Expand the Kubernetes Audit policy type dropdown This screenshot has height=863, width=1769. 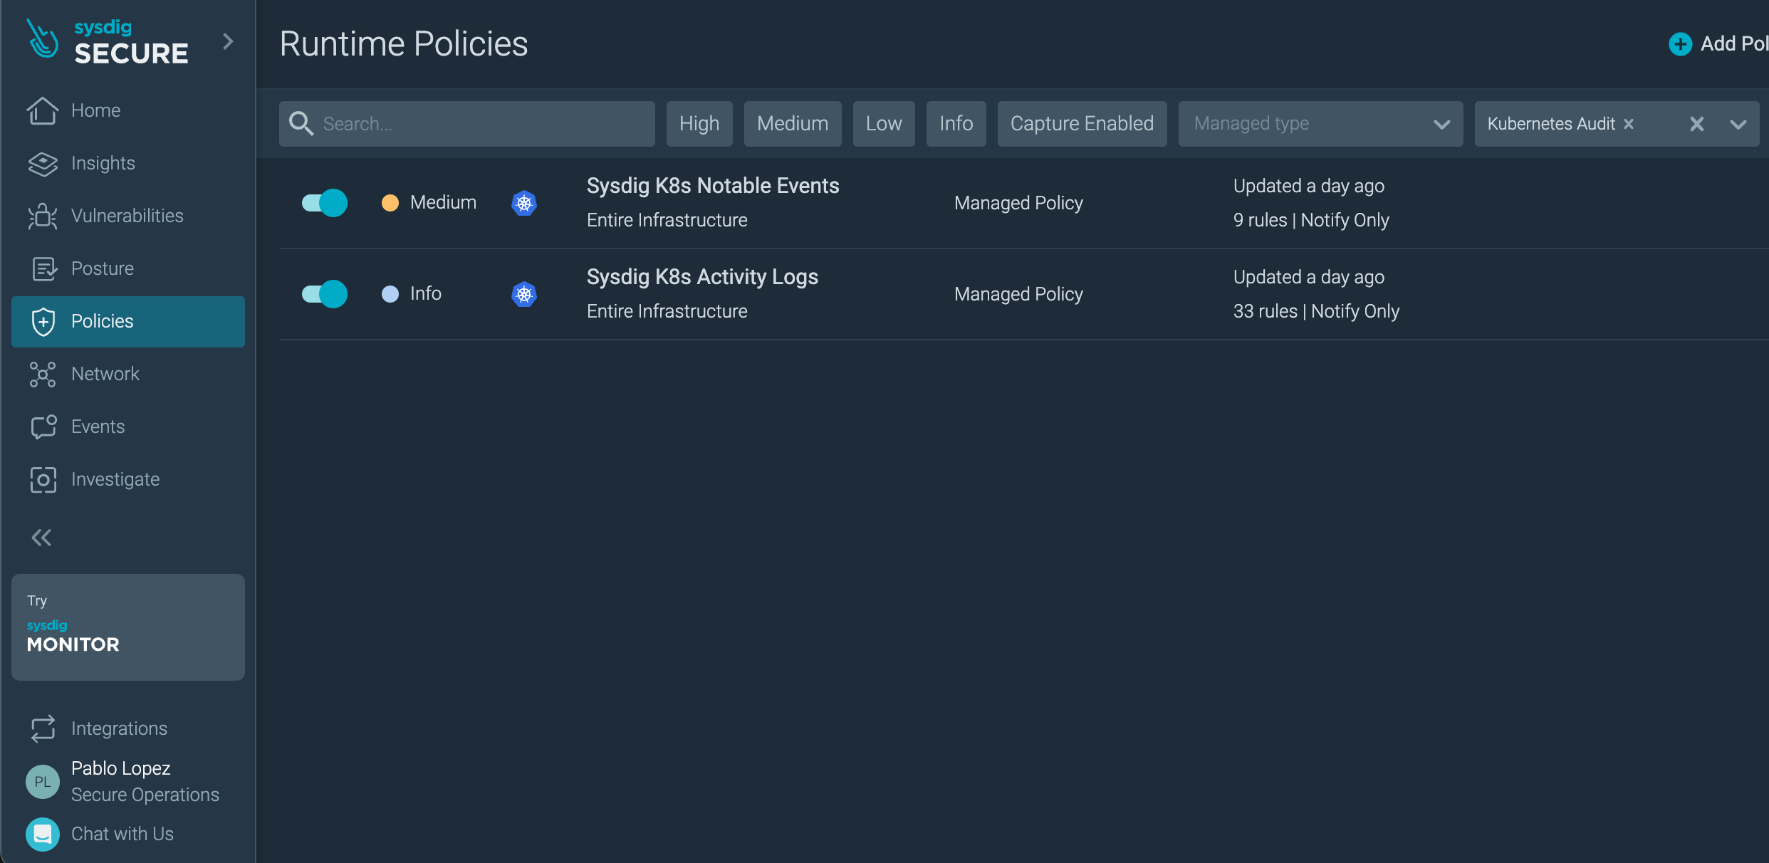(x=1738, y=125)
